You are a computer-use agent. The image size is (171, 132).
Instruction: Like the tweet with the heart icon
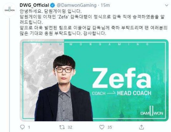coord(102,127)
